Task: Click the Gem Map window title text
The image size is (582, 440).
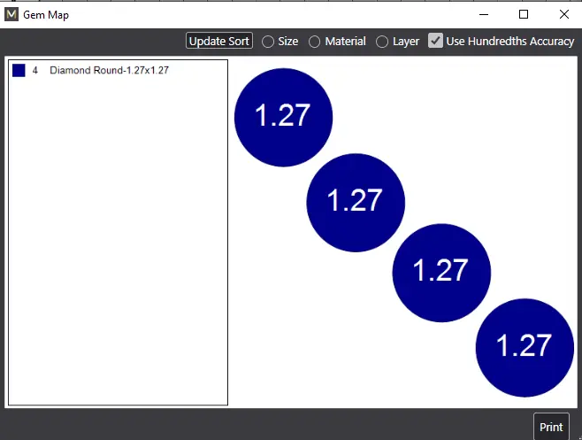Action: [x=46, y=15]
